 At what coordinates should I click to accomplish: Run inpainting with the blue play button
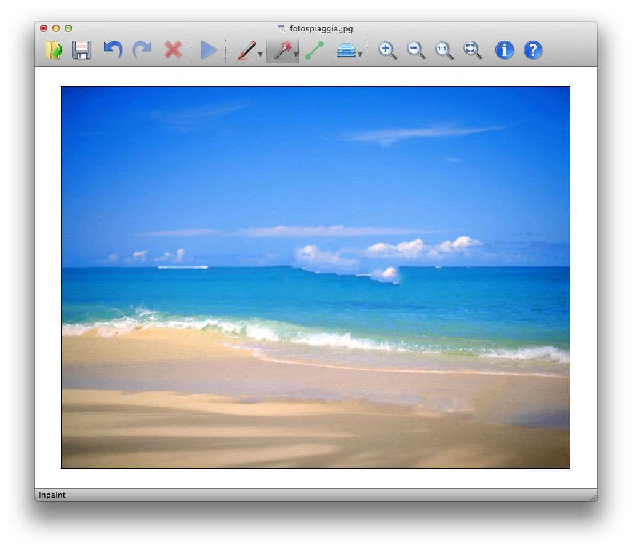(x=209, y=50)
